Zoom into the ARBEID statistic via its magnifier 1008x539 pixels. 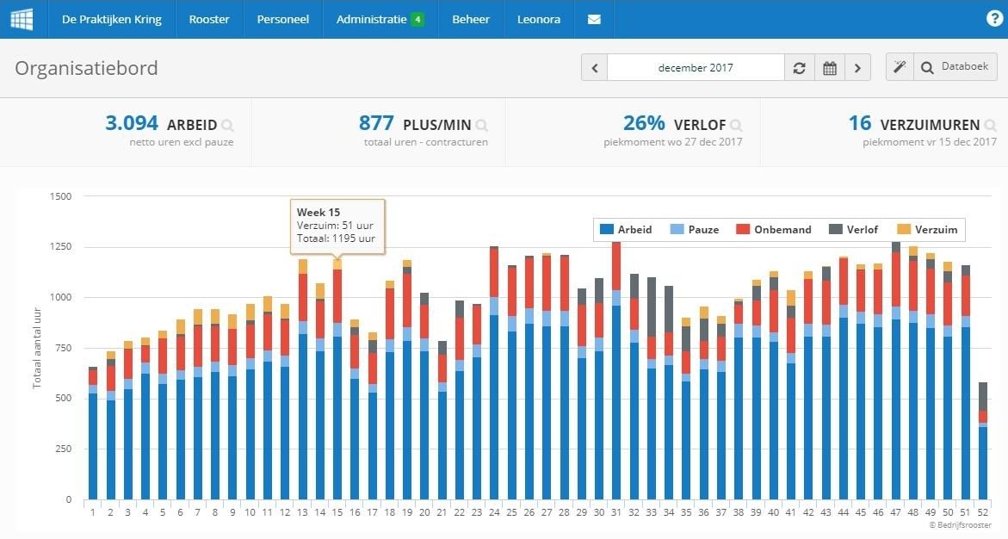(x=226, y=124)
